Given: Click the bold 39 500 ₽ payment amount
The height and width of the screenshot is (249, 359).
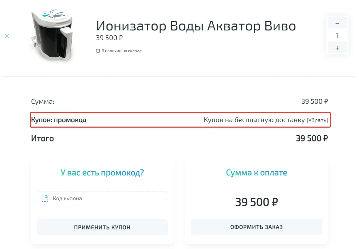Looking at the screenshot, I should pos(256,202).
